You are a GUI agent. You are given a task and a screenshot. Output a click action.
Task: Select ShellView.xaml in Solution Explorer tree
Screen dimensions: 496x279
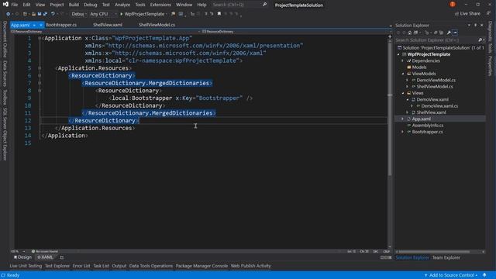(x=431, y=112)
